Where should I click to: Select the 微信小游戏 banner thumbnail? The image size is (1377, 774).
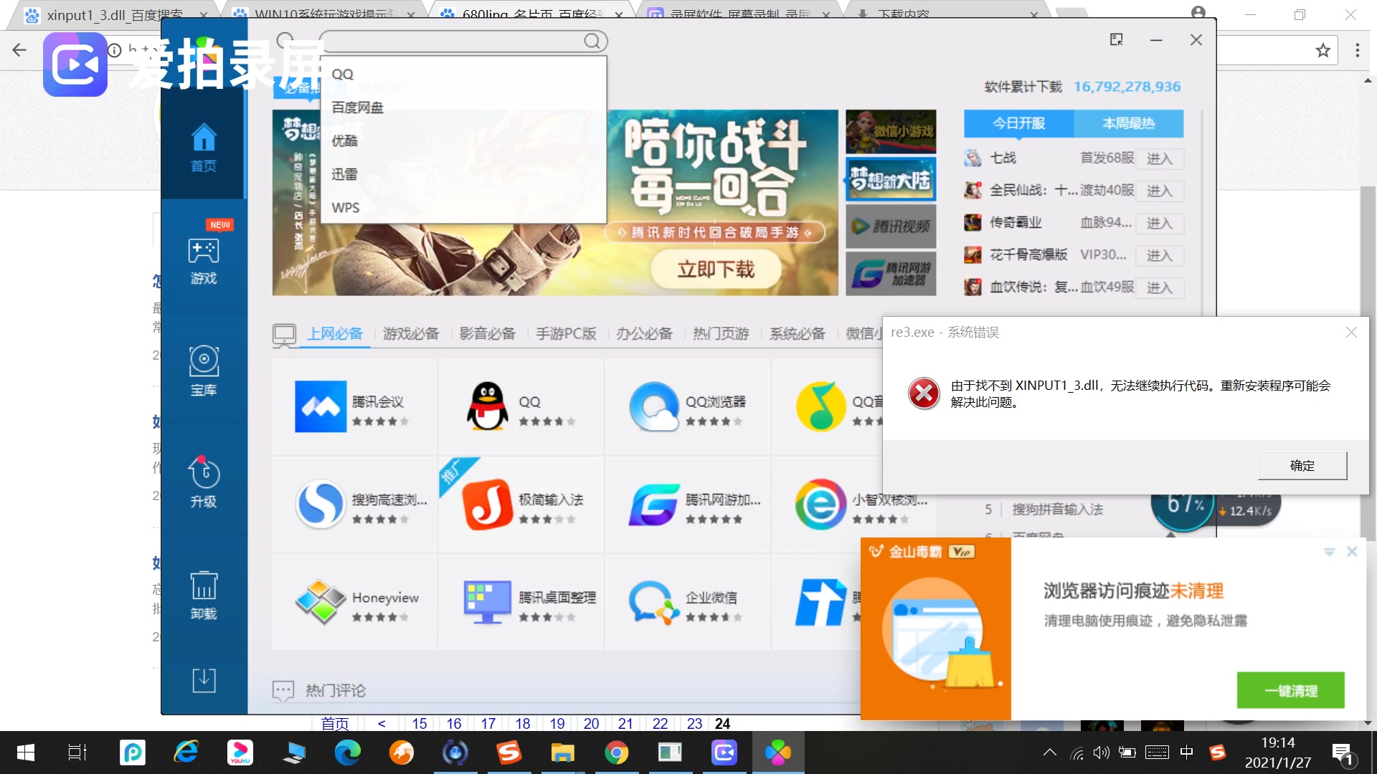point(891,131)
